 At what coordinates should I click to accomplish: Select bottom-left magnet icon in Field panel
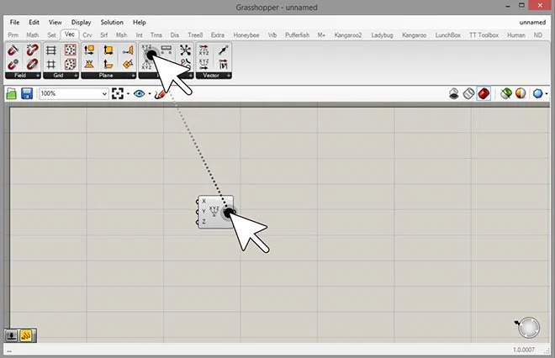pyautogui.click(x=13, y=65)
